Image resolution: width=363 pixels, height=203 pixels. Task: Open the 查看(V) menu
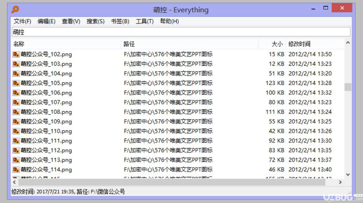(71, 21)
